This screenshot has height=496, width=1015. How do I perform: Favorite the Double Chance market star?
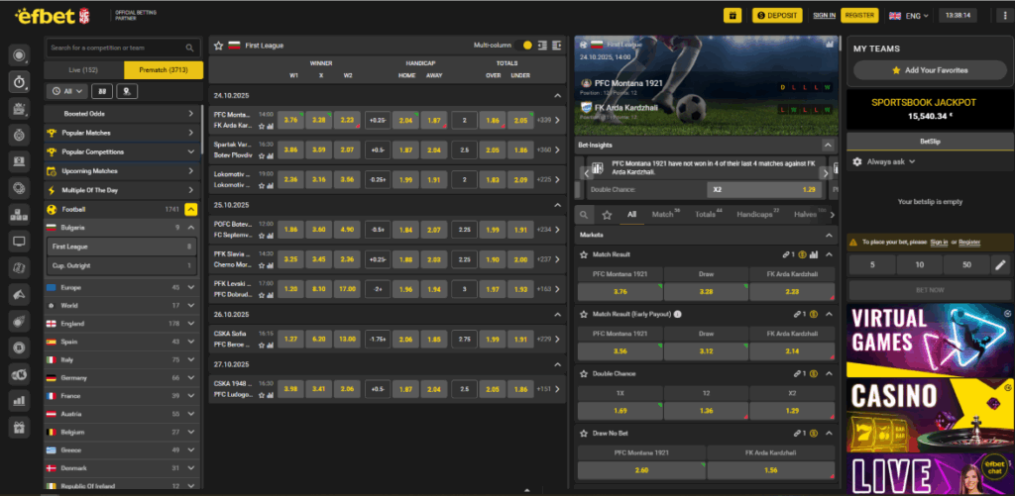coord(584,373)
